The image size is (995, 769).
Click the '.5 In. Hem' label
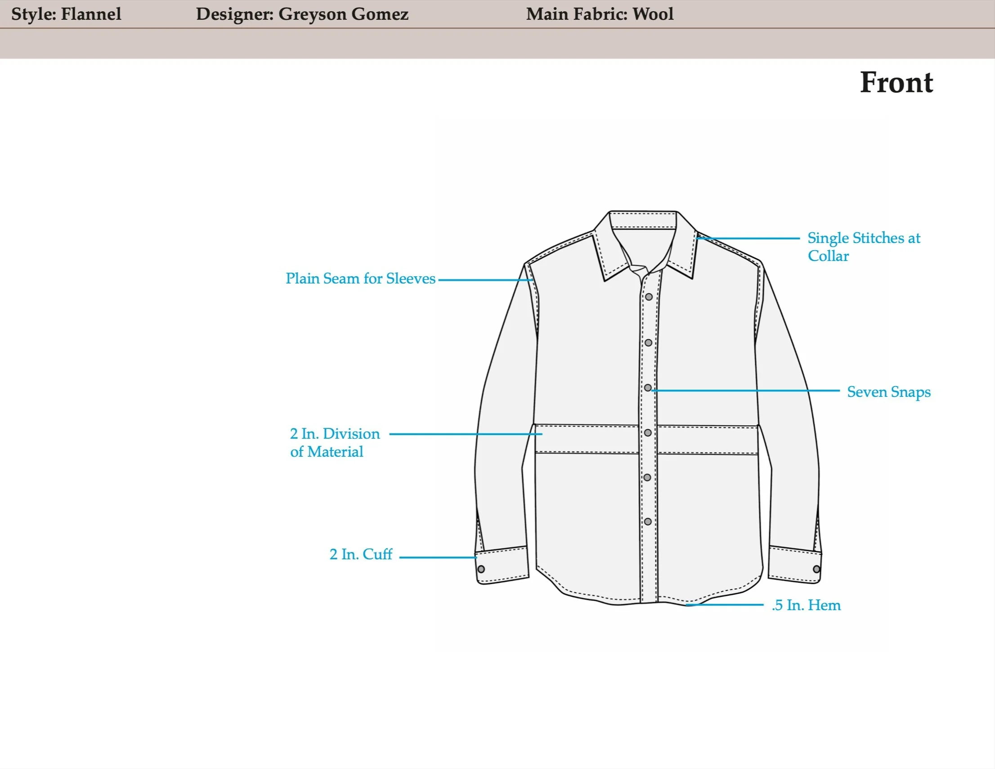[x=807, y=605]
